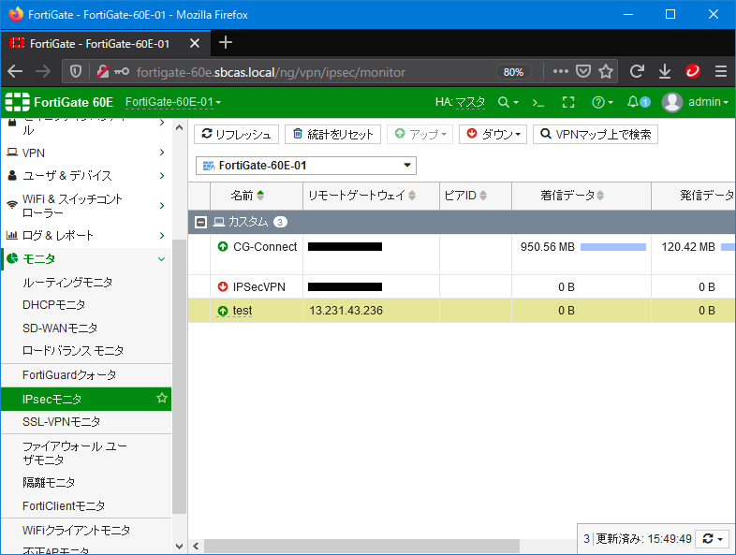Open a new browser tab

(226, 43)
